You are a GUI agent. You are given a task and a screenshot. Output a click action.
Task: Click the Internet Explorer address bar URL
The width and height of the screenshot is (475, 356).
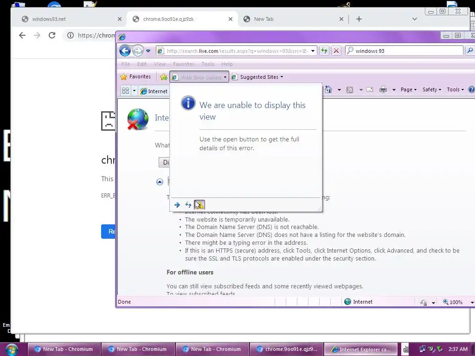(x=237, y=51)
